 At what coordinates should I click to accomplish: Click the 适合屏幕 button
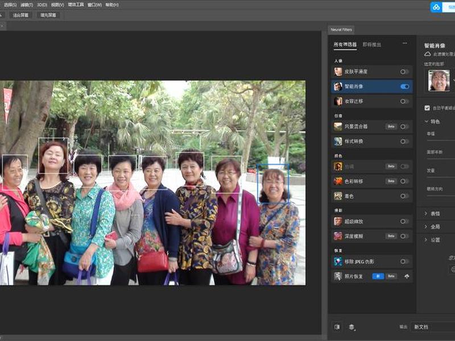[x=20, y=15]
